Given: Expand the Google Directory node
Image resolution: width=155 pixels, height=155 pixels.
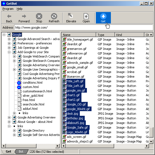Looking at the screenshot, I should (x=14, y=130).
